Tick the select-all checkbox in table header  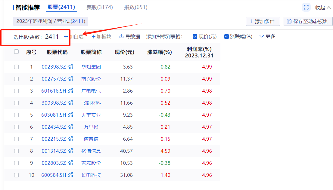(x=16, y=52)
